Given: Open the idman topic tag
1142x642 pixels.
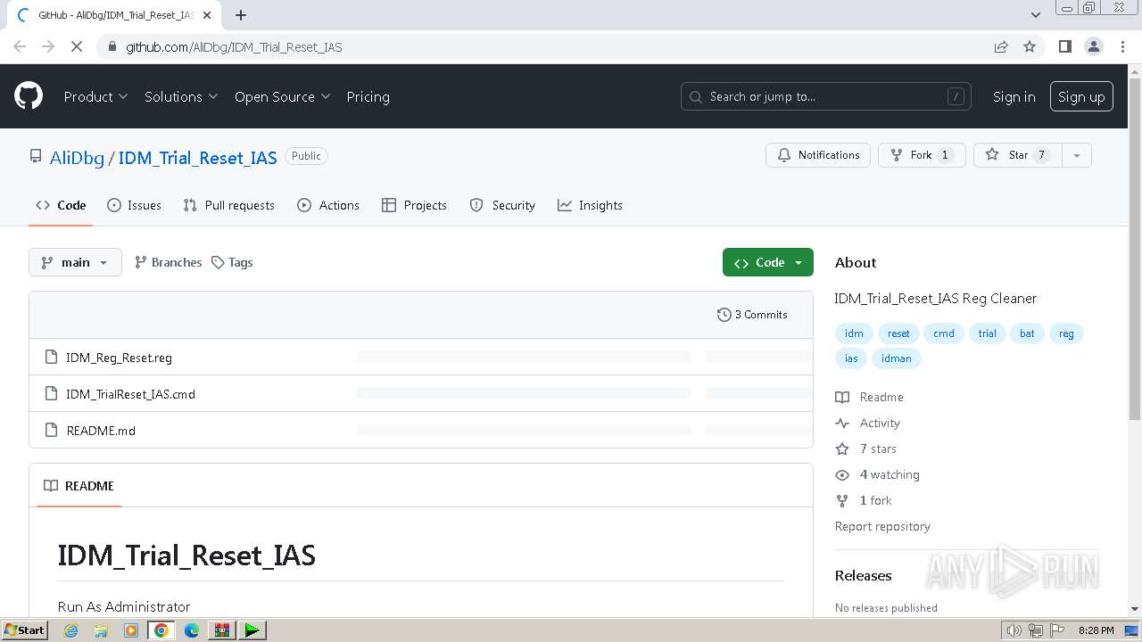Looking at the screenshot, I should coord(897,358).
